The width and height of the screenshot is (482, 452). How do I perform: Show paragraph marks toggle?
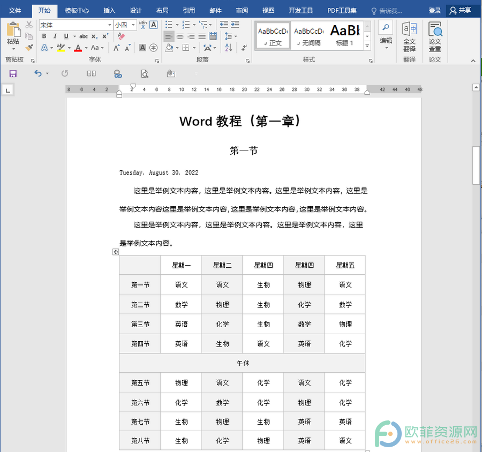(x=244, y=48)
